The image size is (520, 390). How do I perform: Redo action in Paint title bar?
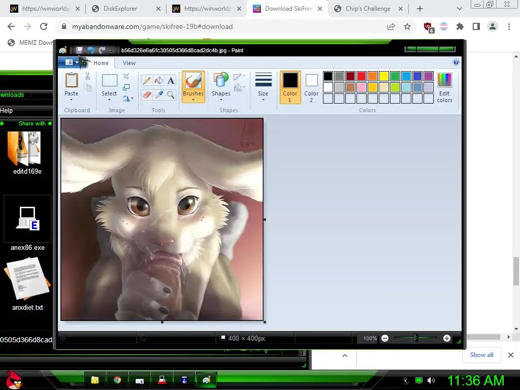point(102,50)
